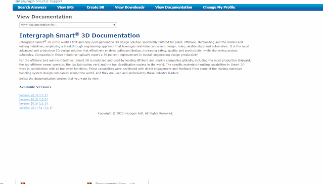Open Change My Profile page
The height and width of the screenshot is (184, 323).
[219, 8]
